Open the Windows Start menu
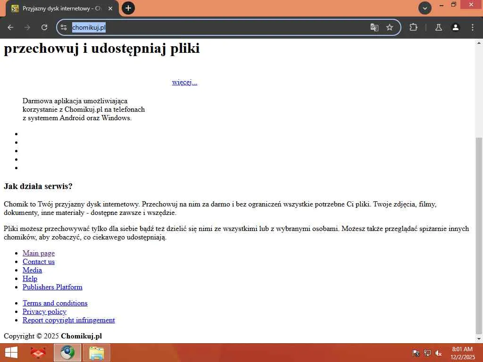 [11, 353]
